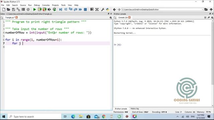Screen dimensions: 214x120
Task: Step over the current line in the debugger
Action: 66,9
